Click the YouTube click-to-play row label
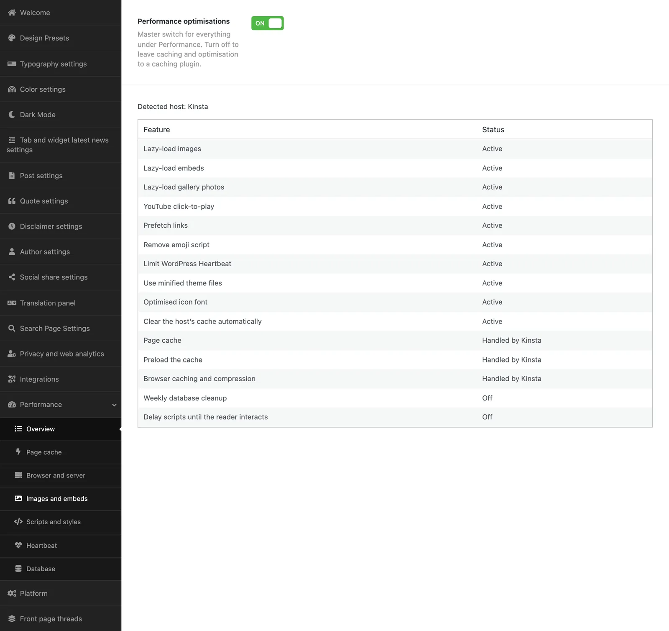Viewport: 669px width, 631px height. click(x=179, y=206)
